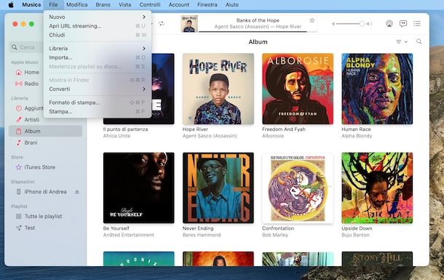The image size is (444, 280).
Task: Open the Account menu
Action: [178, 5]
